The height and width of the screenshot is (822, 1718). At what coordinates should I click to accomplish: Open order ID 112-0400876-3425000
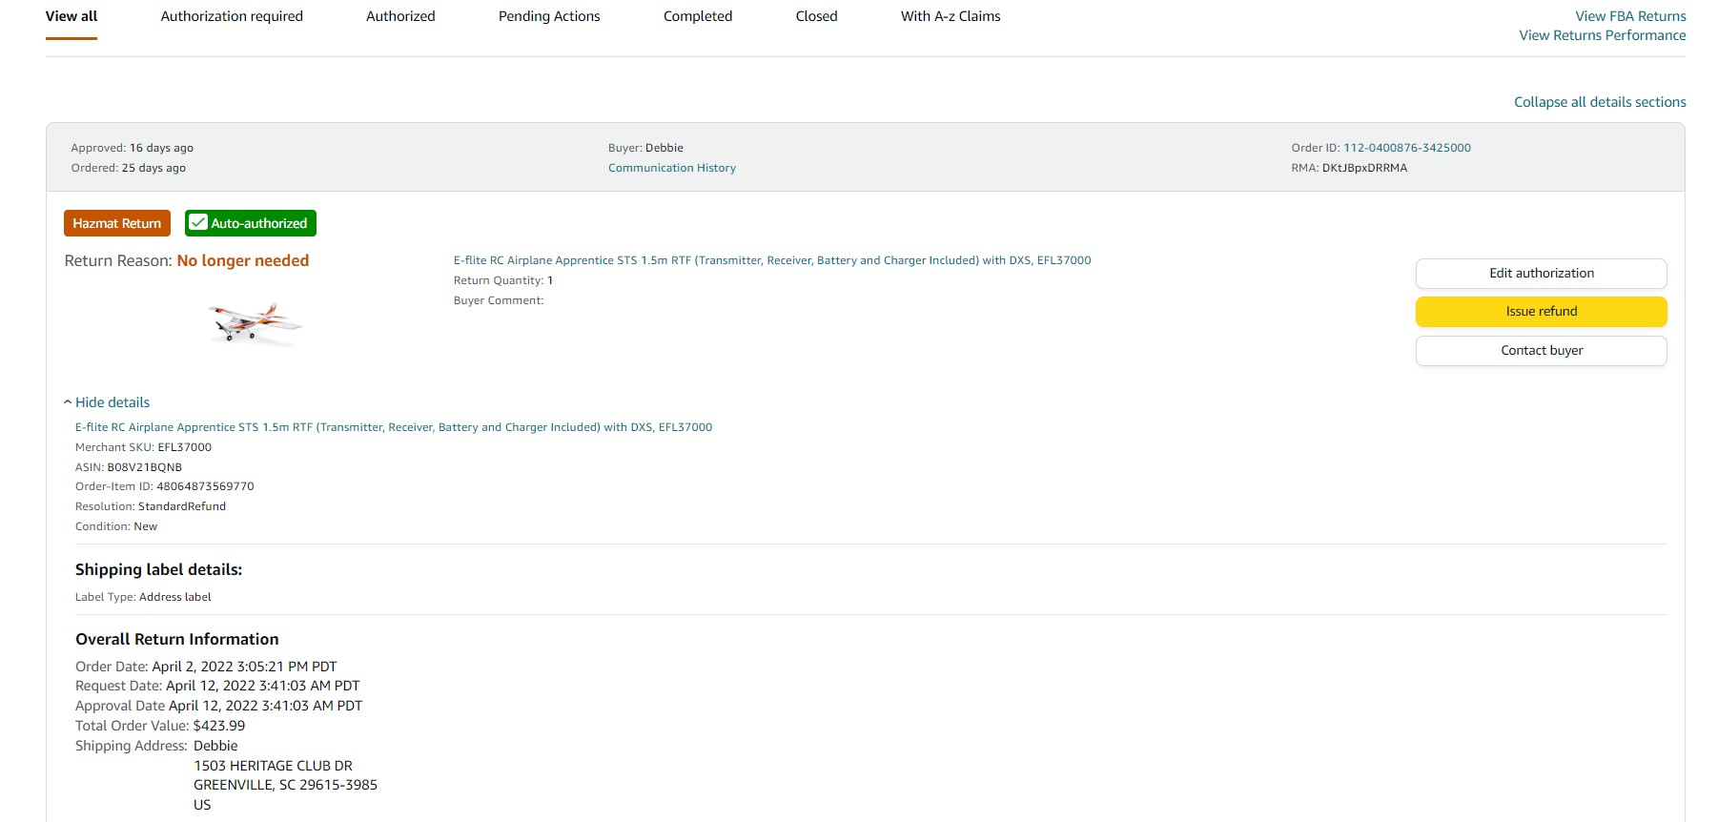tap(1406, 148)
